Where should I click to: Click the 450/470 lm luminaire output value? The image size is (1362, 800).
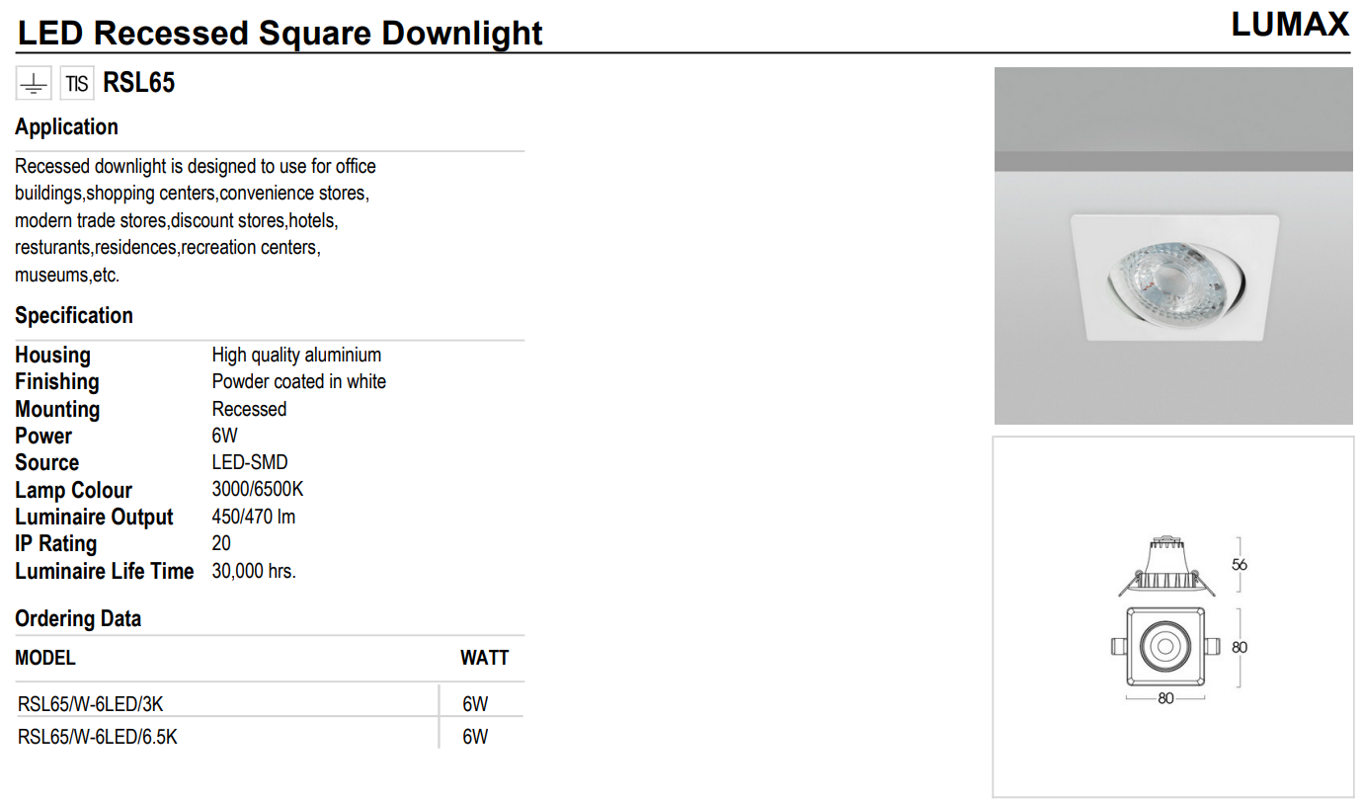(254, 517)
